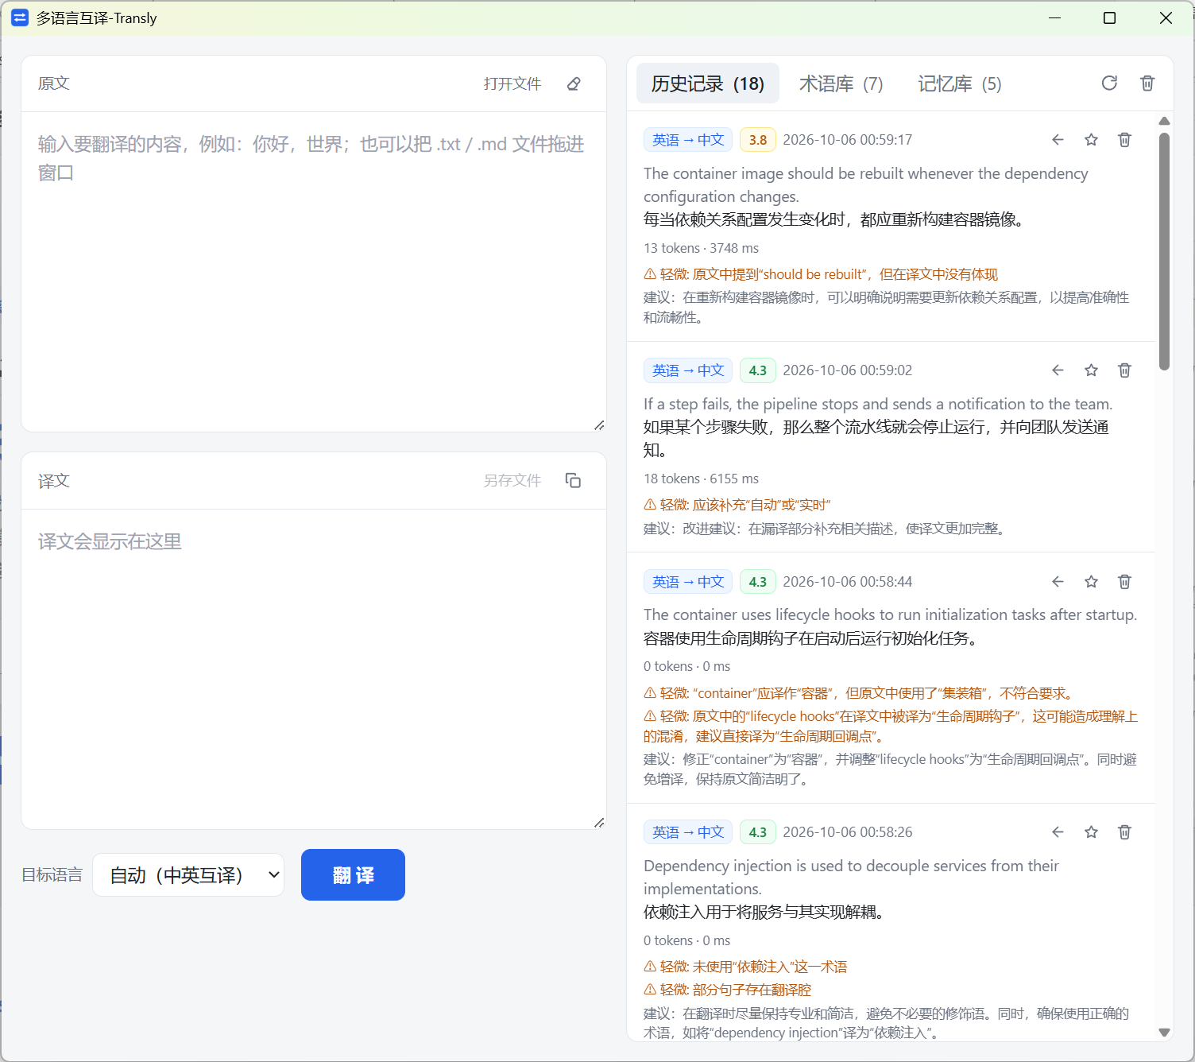Click the translation textarea resize handle
The image size is (1195, 1062).
click(x=599, y=823)
